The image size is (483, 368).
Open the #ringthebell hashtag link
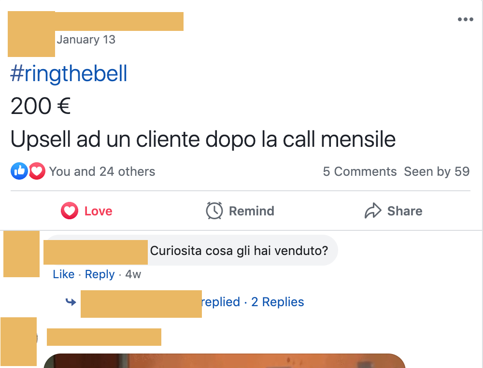(69, 73)
